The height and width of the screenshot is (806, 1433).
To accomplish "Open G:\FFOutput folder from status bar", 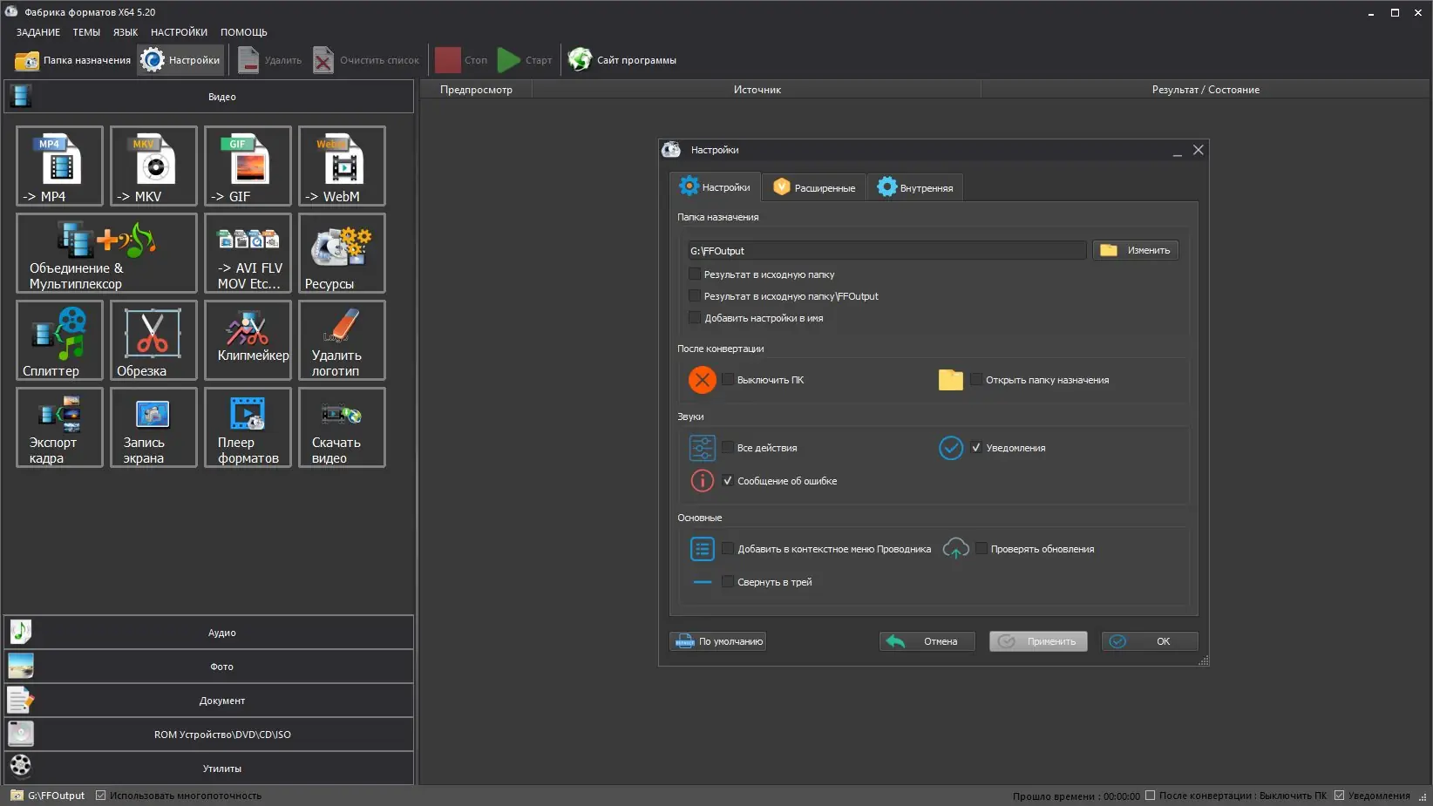I will 48,796.
